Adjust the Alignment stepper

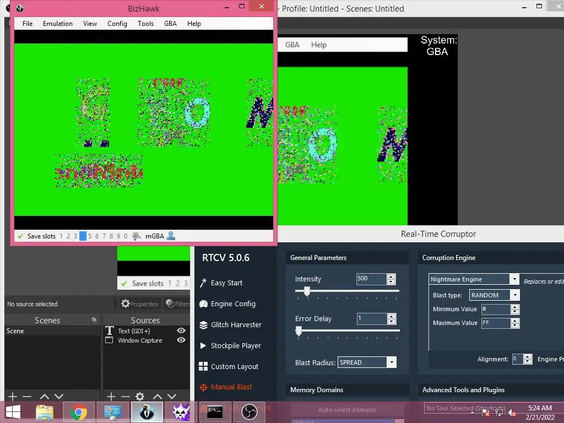(x=528, y=359)
